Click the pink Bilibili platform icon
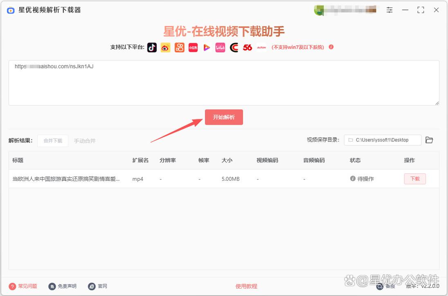448x296 pixels. pyautogui.click(x=220, y=47)
